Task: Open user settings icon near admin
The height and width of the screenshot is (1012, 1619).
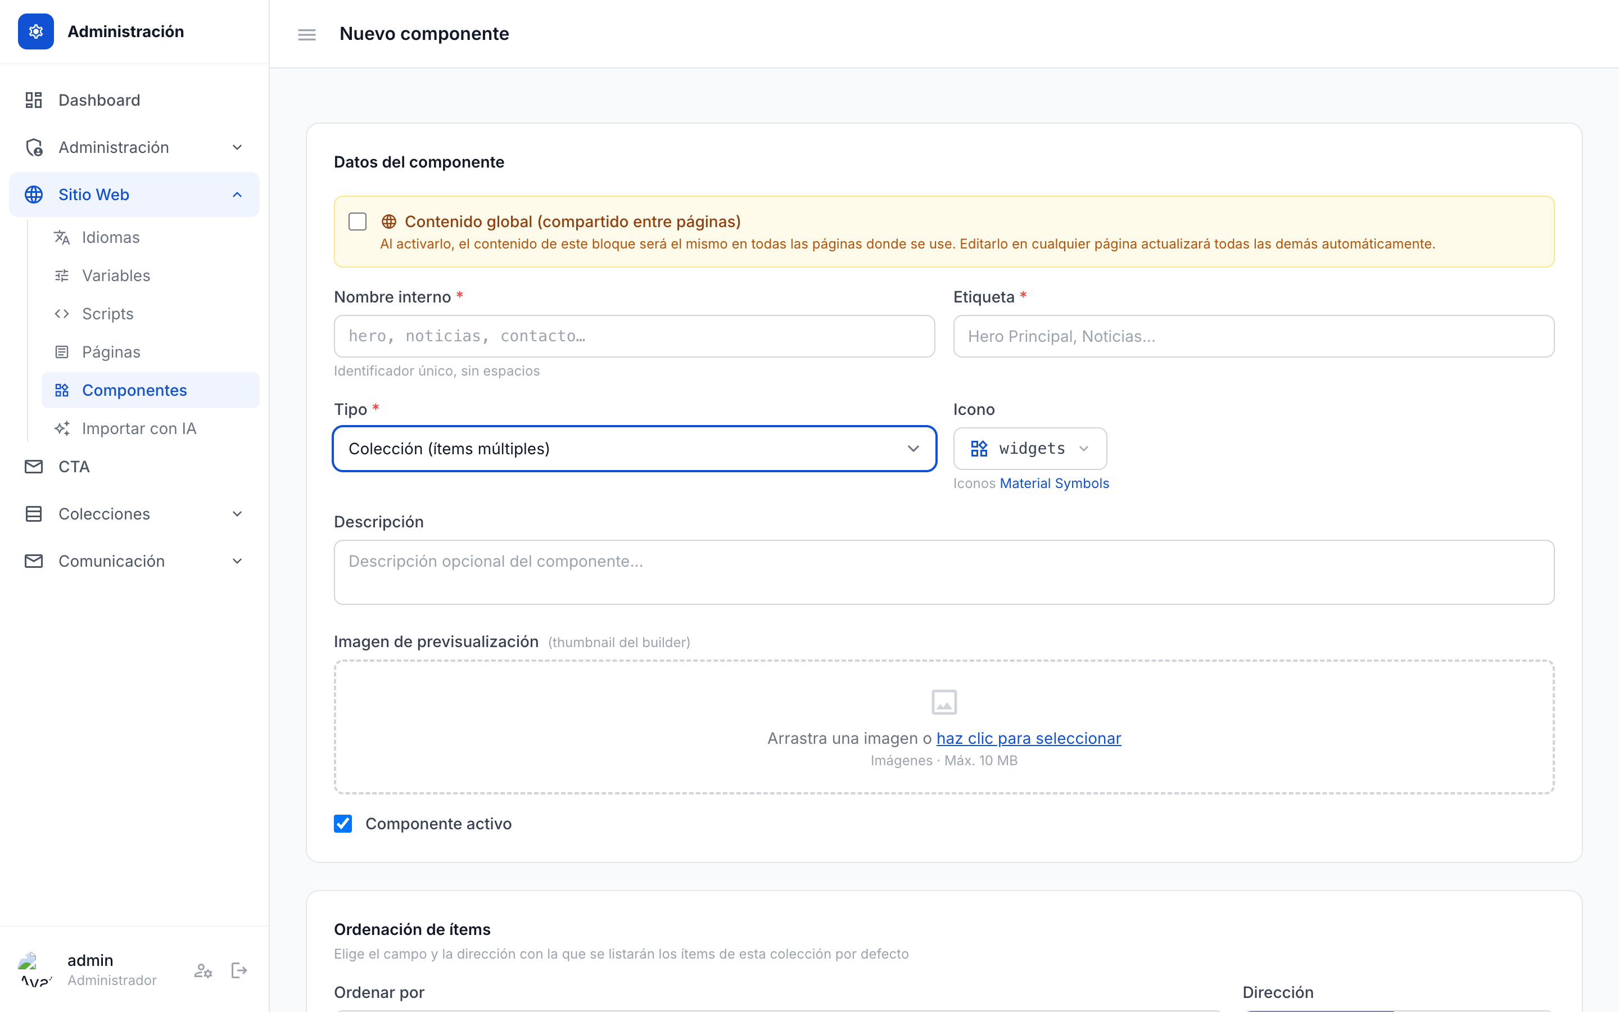Action: [203, 970]
